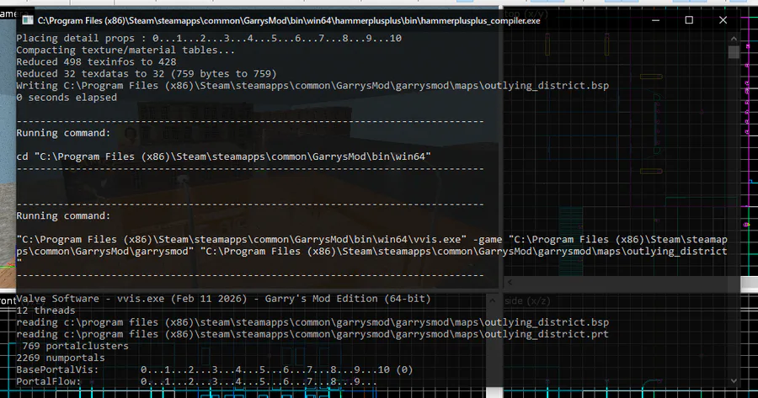Click the console title path text

[x=289, y=21]
